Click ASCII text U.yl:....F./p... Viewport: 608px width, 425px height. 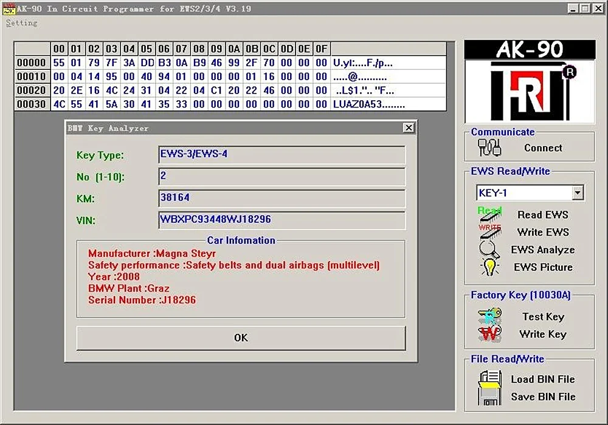(362, 63)
